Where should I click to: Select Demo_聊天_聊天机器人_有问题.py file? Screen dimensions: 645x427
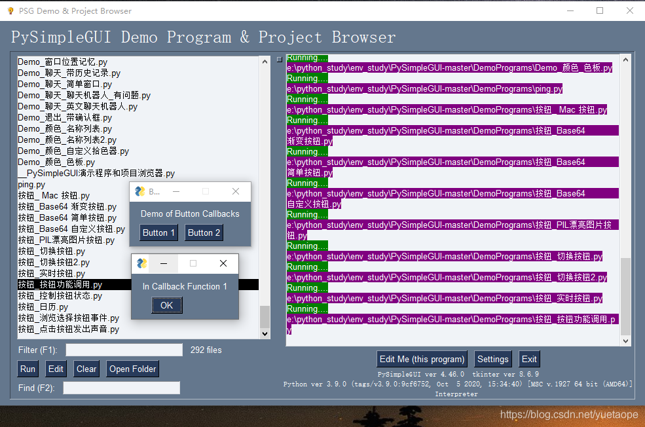pyautogui.click(x=138, y=95)
